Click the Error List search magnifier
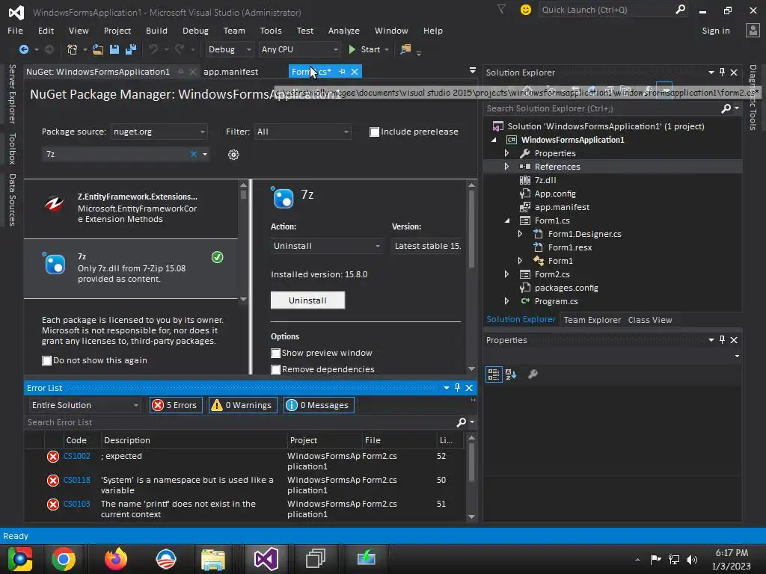Viewport: 766px width, 574px height. [x=461, y=422]
